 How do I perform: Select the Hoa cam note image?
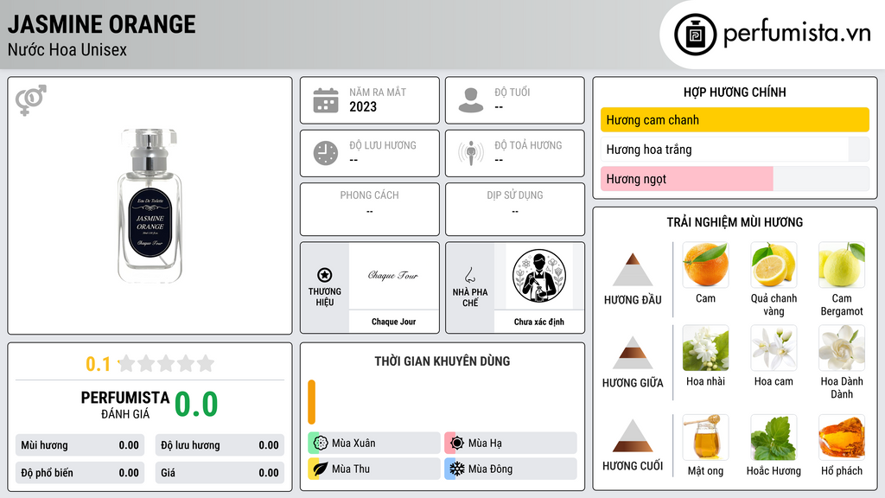coord(774,348)
